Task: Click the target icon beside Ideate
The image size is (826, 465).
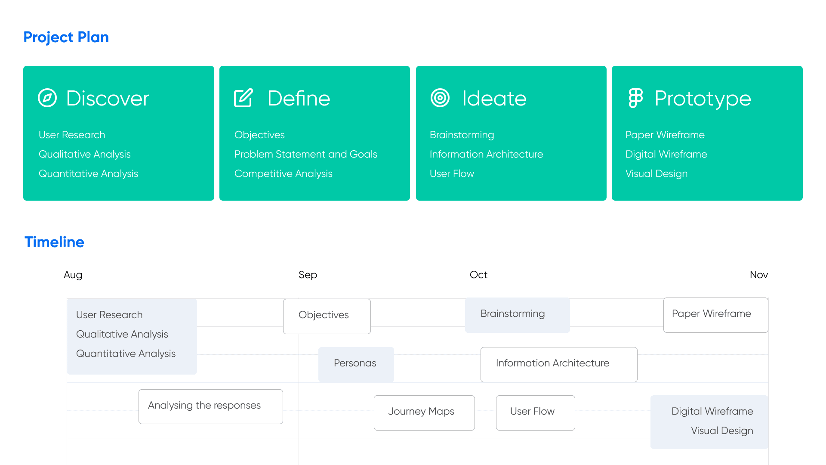Action: click(x=440, y=98)
